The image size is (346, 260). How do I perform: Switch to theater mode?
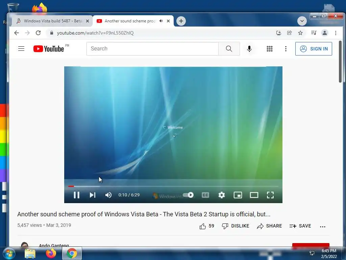click(254, 195)
